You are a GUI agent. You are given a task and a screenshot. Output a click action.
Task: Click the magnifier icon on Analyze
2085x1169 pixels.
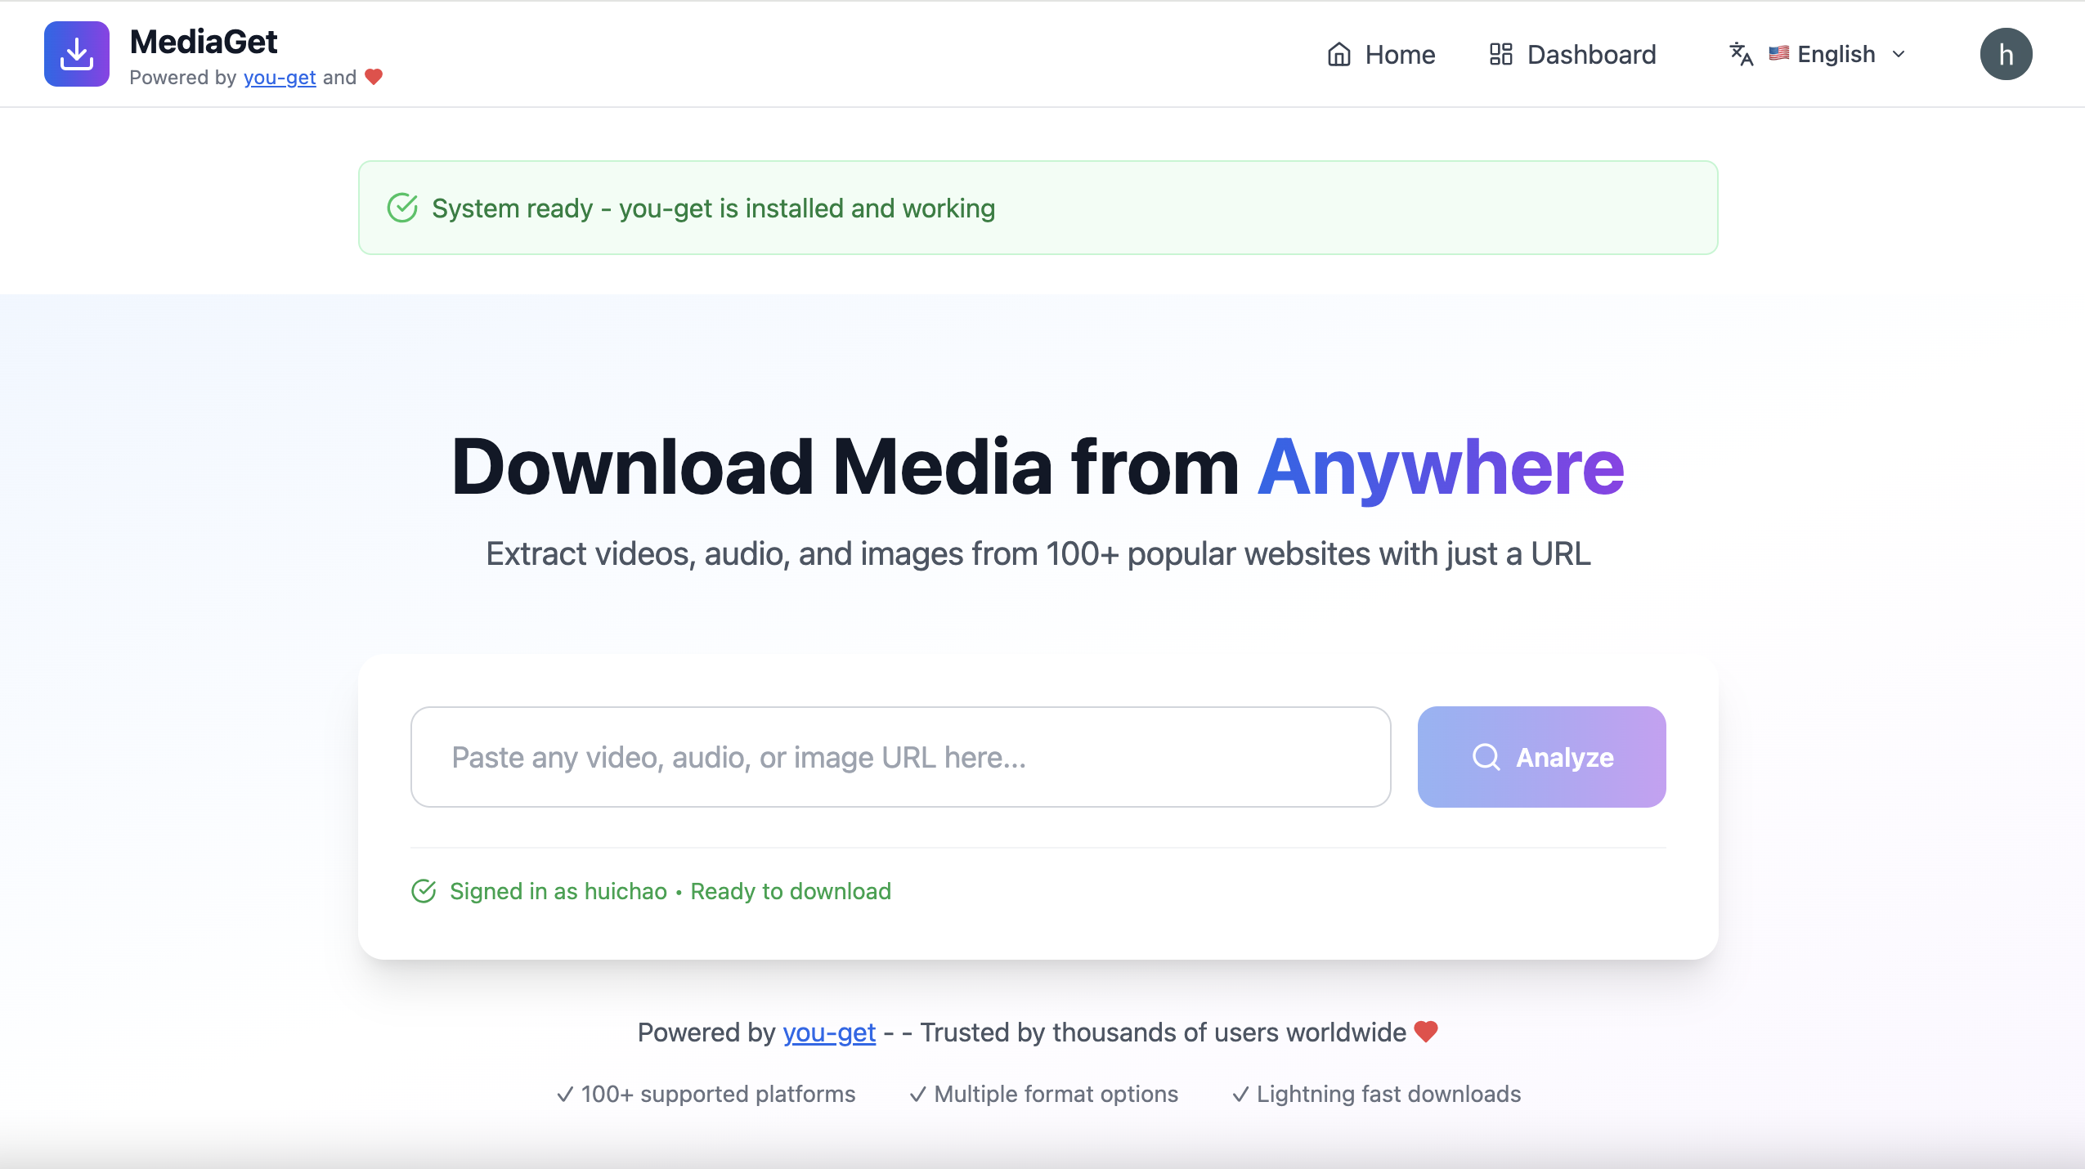point(1486,757)
